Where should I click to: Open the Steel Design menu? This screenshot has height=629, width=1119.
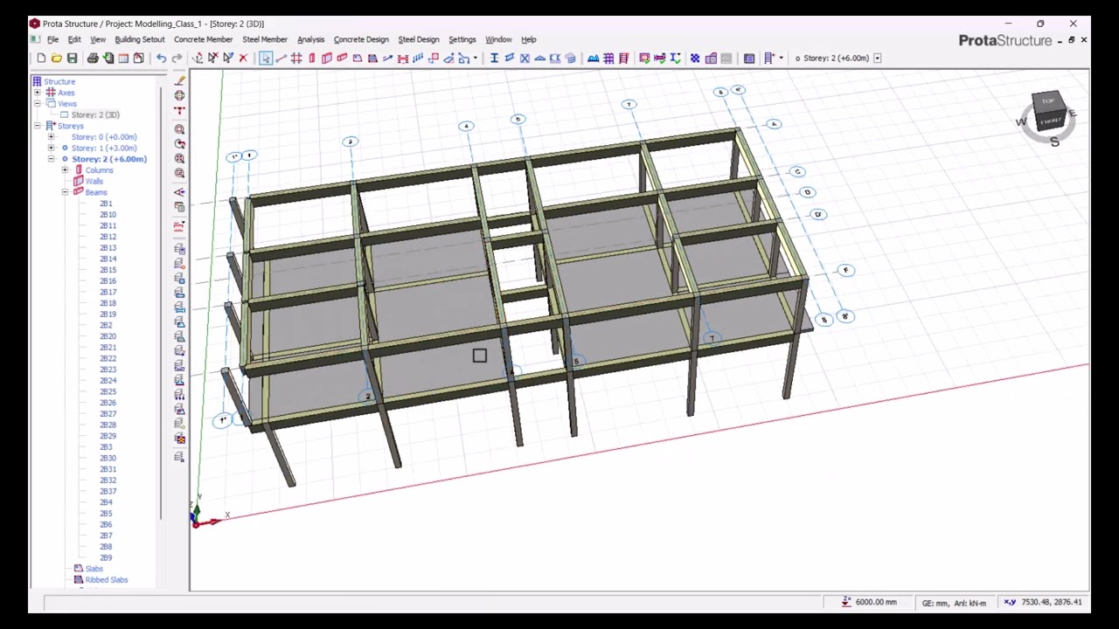pos(419,39)
